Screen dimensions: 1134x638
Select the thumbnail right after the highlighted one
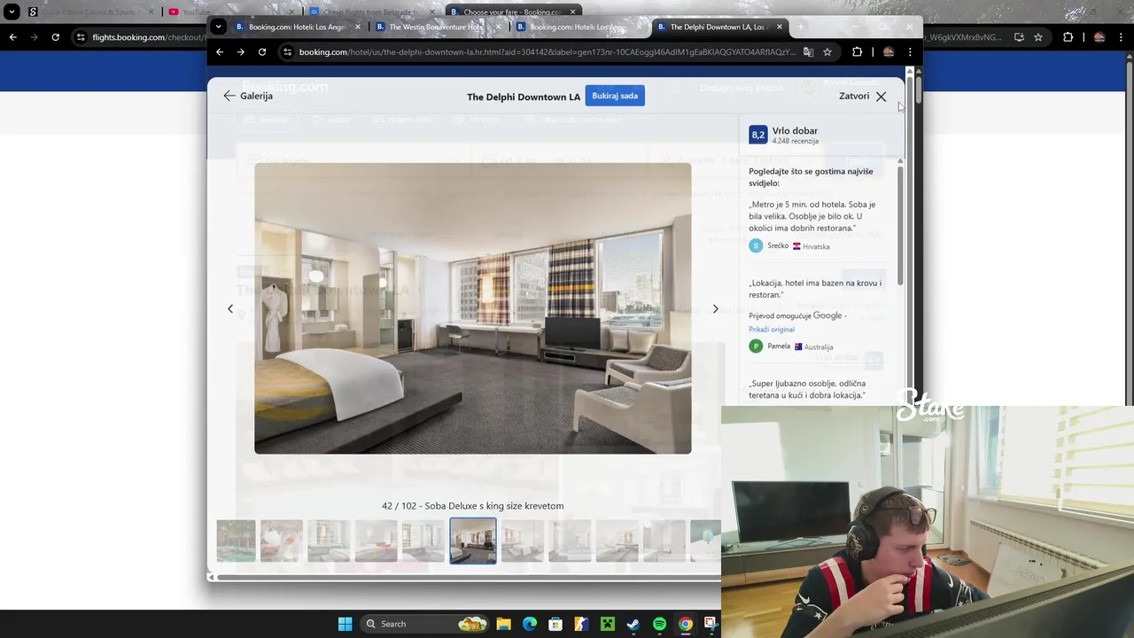click(x=522, y=541)
